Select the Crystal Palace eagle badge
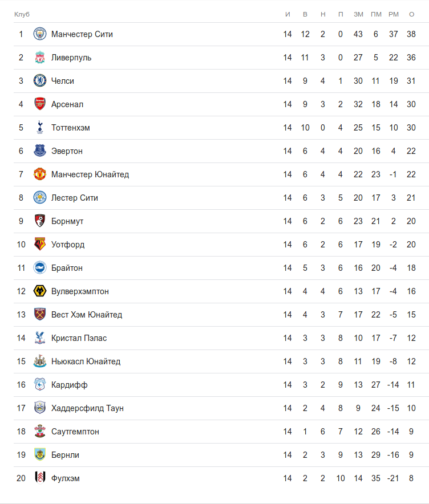This screenshot has width=429, height=504. (x=39, y=338)
